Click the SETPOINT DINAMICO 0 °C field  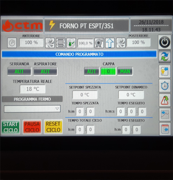131,95
